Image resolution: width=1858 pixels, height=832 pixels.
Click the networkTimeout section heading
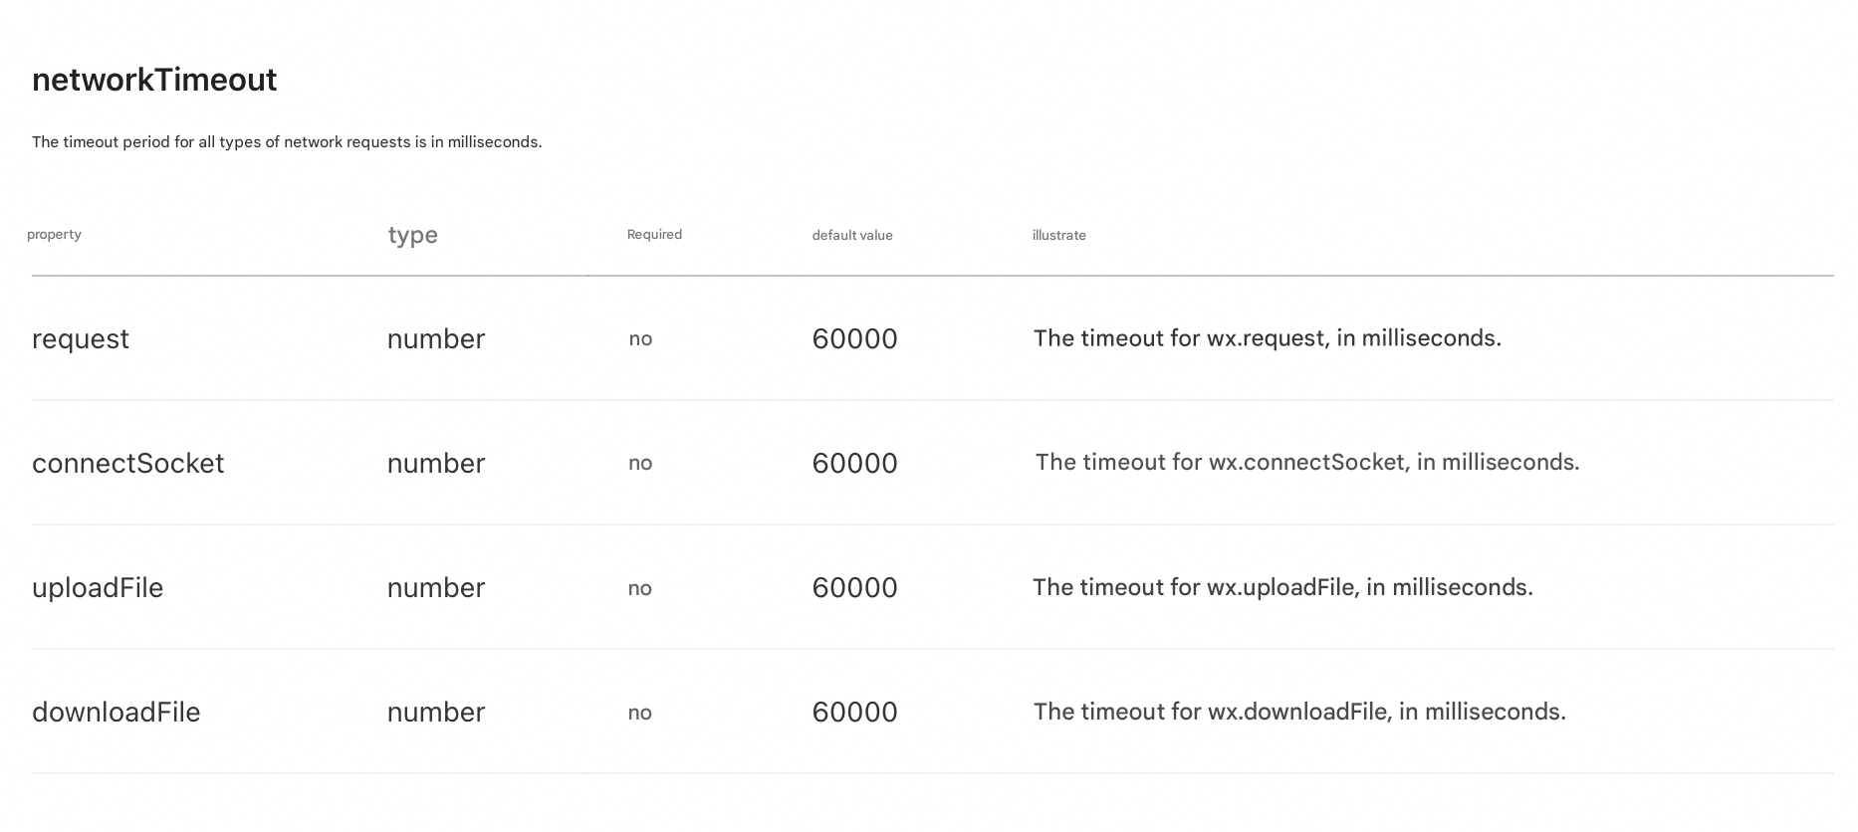[x=154, y=80]
